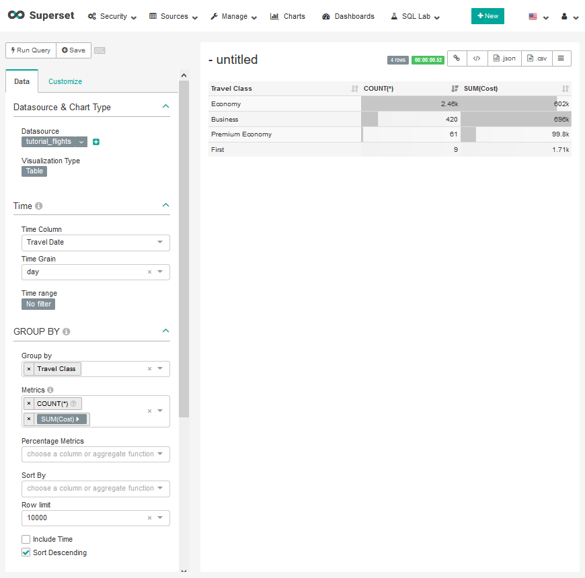Enable the Include Time checkbox
The height and width of the screenshot is (578, 585).
click(26, 539)
